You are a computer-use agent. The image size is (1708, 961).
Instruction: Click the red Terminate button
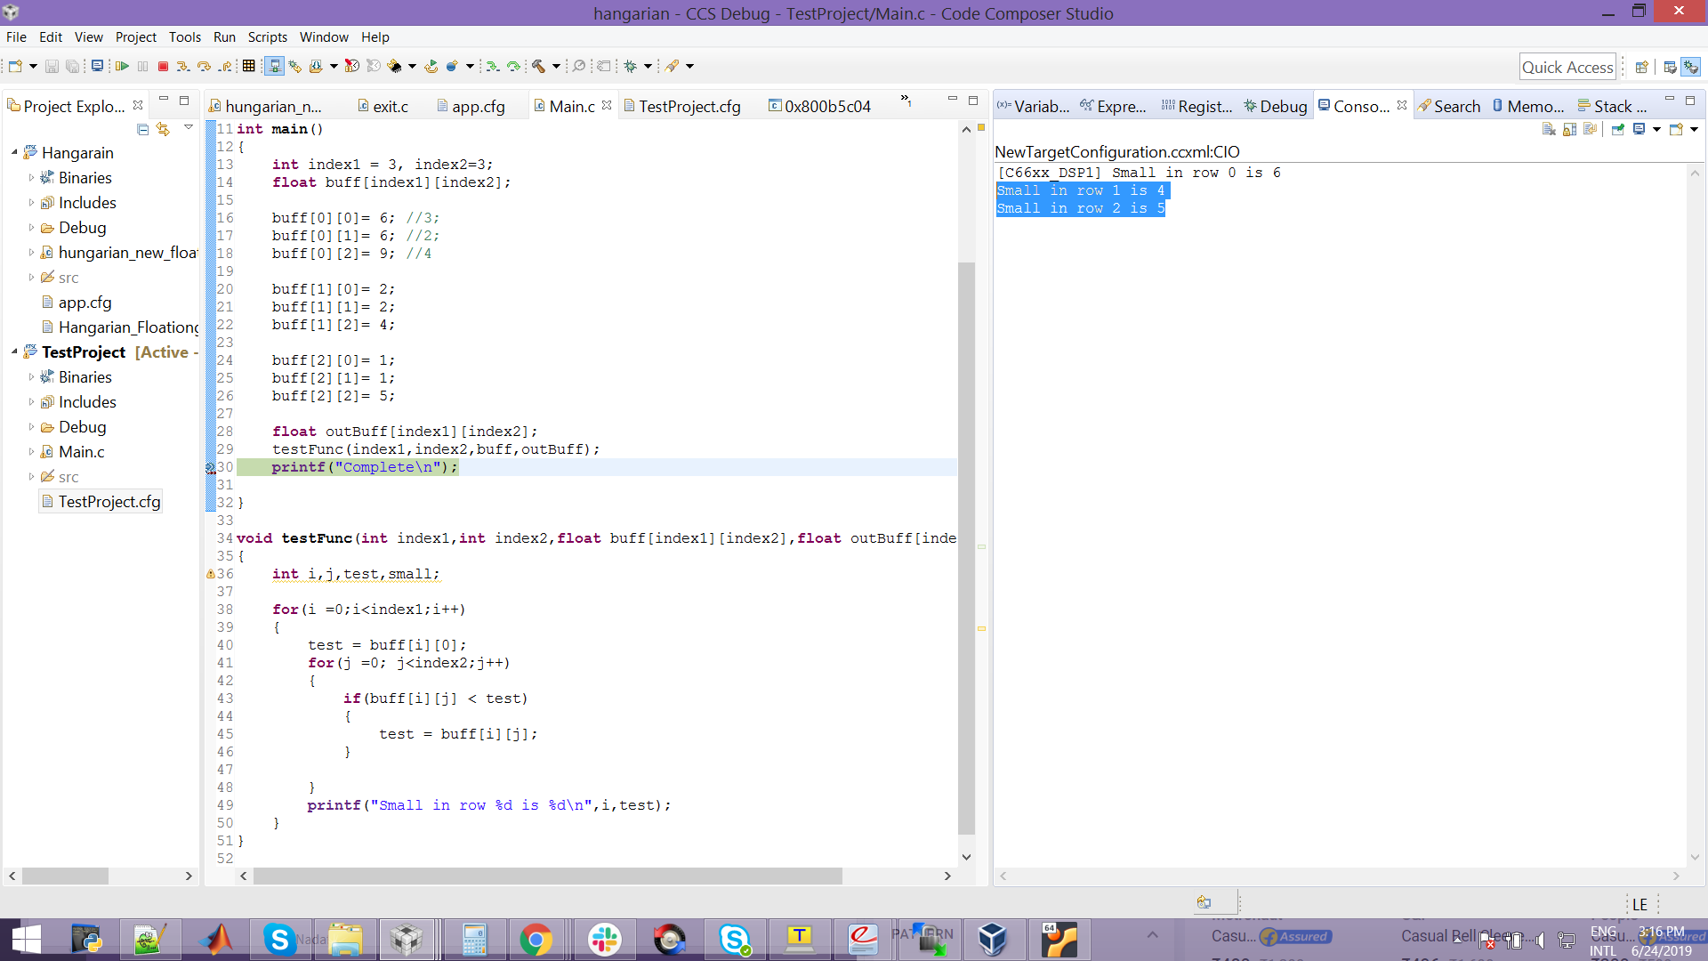[163, 66]
